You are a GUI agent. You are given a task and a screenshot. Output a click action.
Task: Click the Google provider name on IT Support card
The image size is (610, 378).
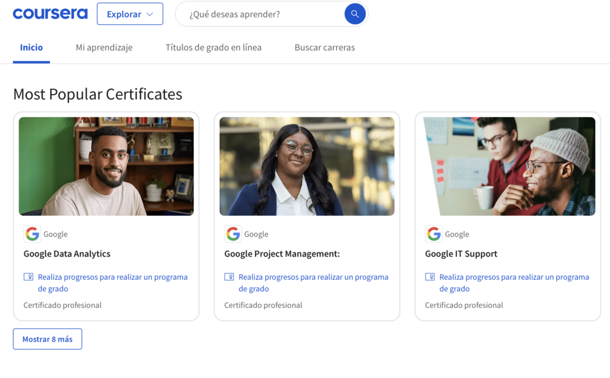coord(457,234)
